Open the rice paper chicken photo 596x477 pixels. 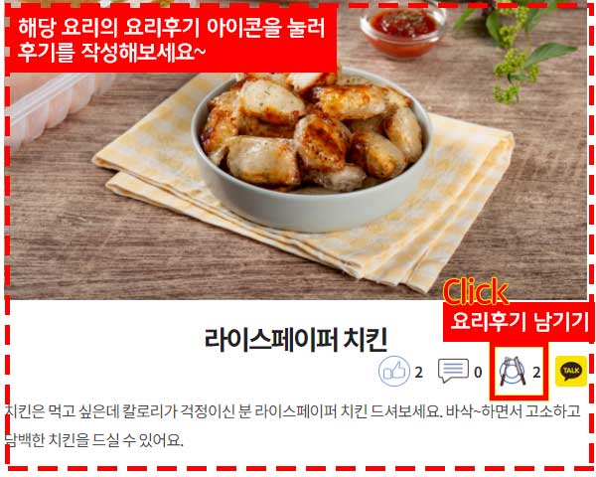(296, 152)
